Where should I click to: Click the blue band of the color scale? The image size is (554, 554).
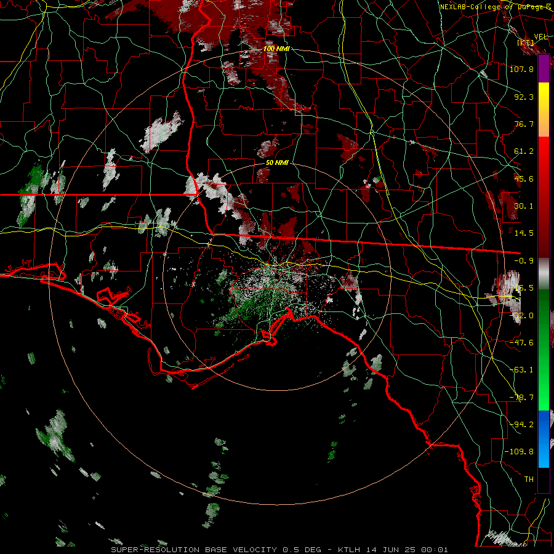tap(544, 439)
